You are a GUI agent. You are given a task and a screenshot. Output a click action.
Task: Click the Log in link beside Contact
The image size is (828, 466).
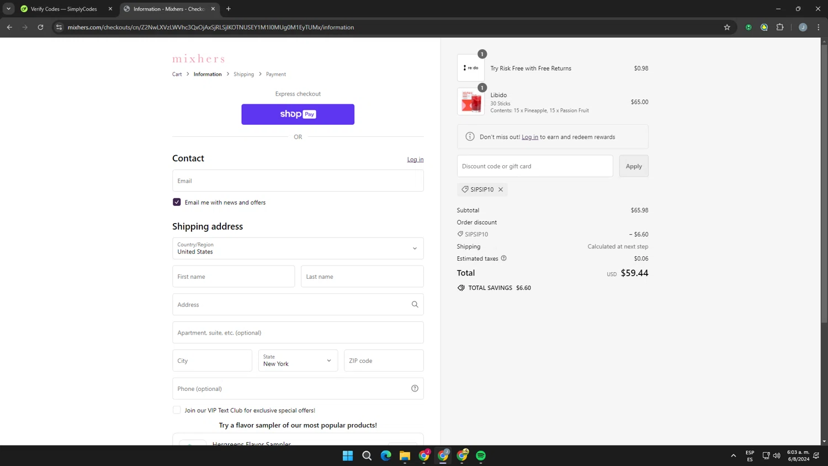415,160
